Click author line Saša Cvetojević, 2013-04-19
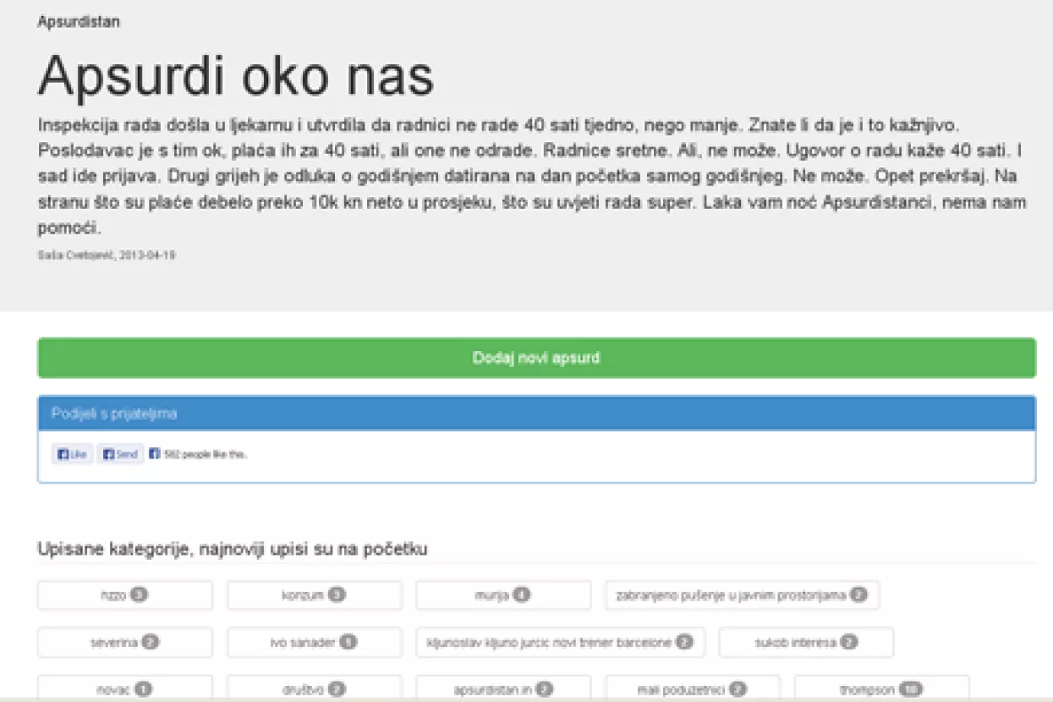 tap(107, 255)
